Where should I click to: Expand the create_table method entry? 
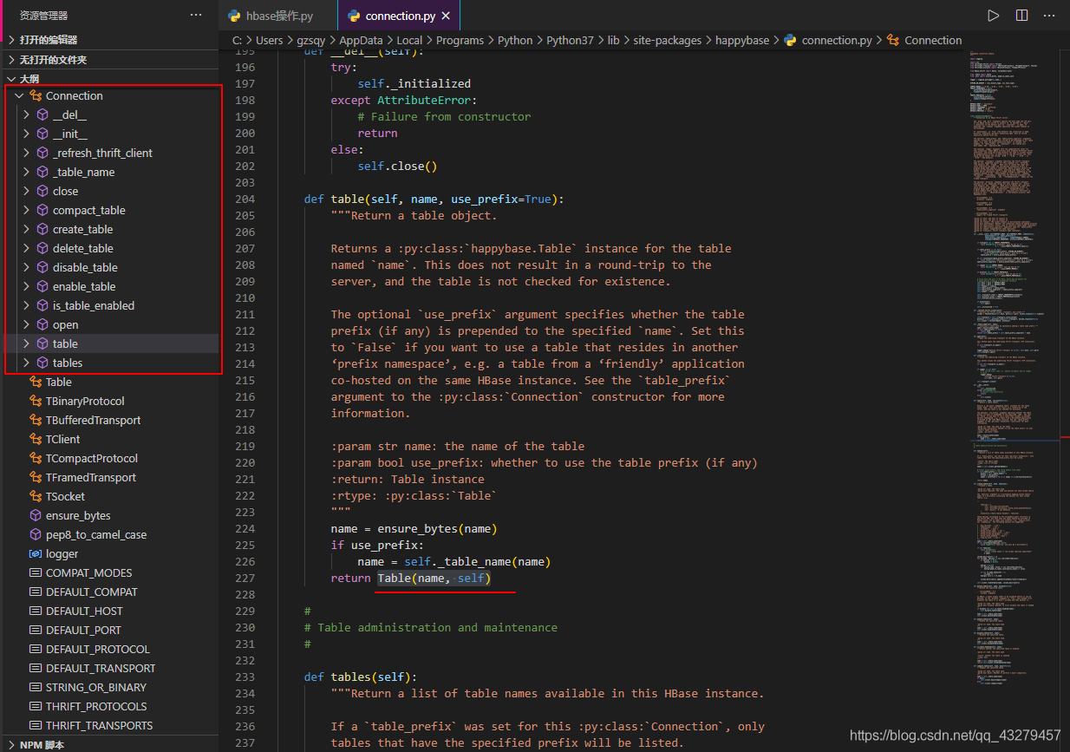(x=27, y=229)
